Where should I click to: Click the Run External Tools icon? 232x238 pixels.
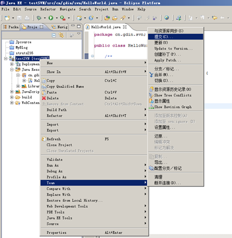click(63, 18)
